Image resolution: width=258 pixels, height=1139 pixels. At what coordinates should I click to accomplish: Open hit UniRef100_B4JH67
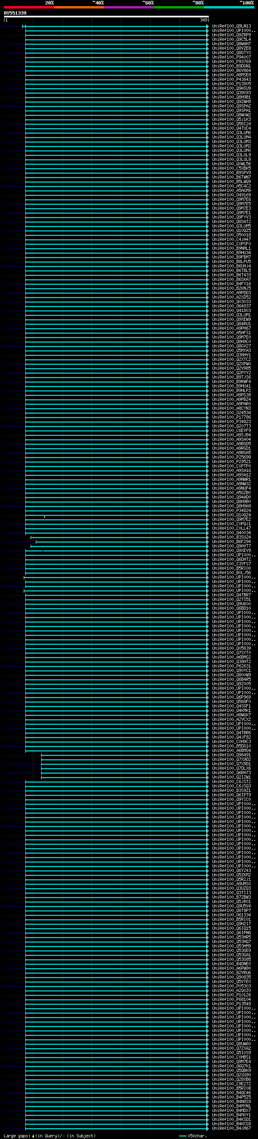pyautogui.click(x=231, y=1128)
